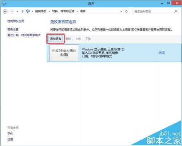Viewport: 182px width, 146px height.
Task: Select 语言 breadcrumb in address bar
Action: (83, 11)
